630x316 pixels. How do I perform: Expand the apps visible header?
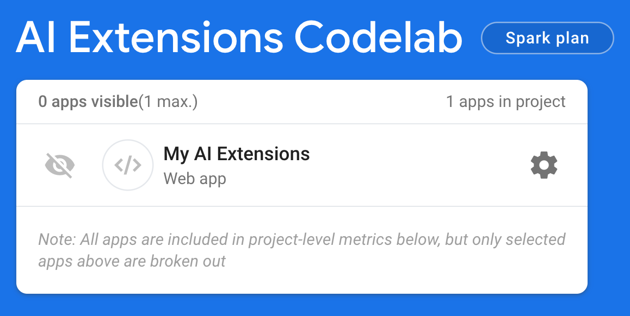(x=118, y=102)
